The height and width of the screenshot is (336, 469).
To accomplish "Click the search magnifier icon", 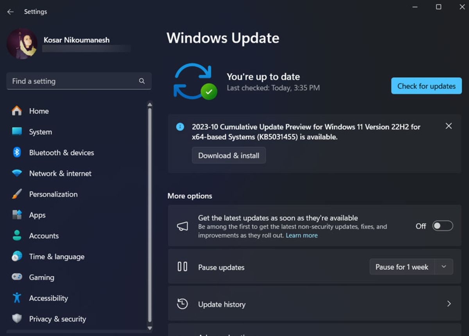I will point(142,81).
